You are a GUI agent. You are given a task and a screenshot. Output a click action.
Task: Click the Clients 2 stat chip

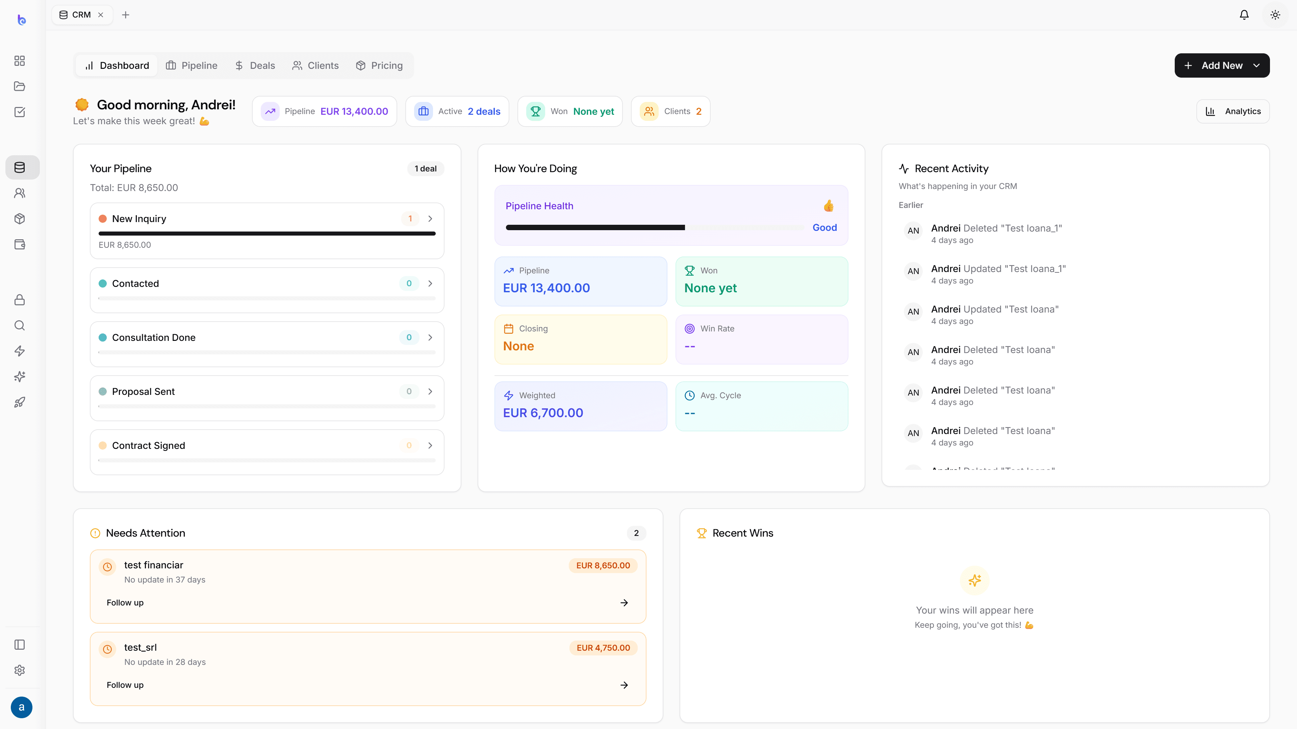click(x=671, y=111)
